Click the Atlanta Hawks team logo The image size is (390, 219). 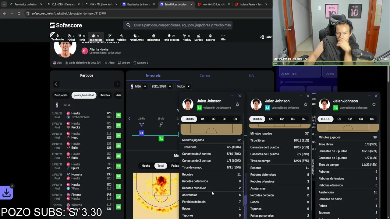84,51
